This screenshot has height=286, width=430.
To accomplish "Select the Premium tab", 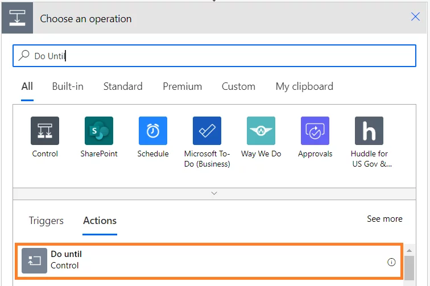I will click(x=183, y=86).
